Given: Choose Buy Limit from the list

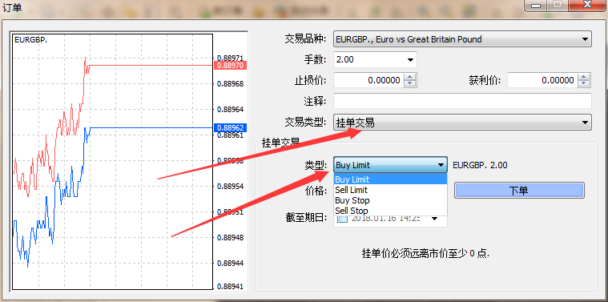Looking at the screenshot, I should [x=390, y=179].
